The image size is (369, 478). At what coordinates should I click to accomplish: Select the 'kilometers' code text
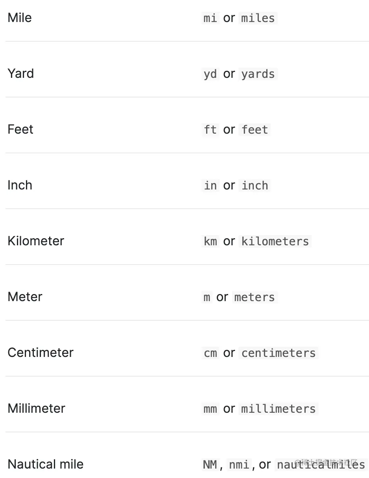[275, 241]
